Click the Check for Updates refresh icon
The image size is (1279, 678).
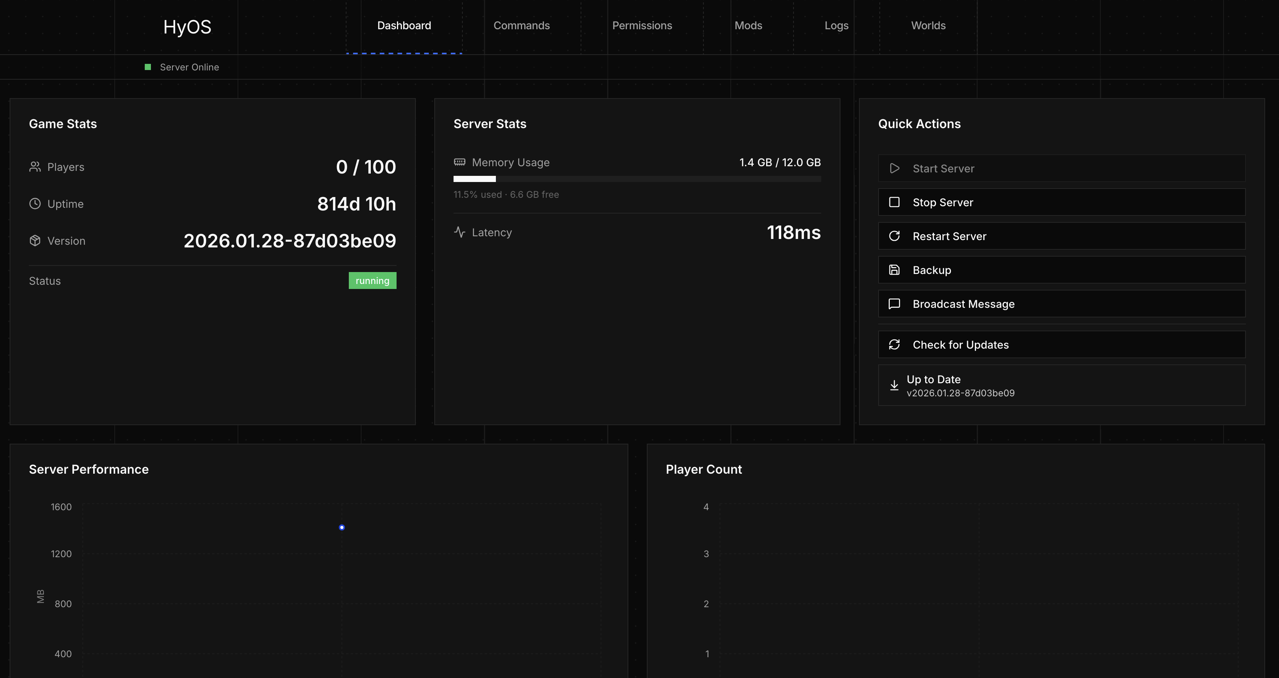tap(894, 344)
